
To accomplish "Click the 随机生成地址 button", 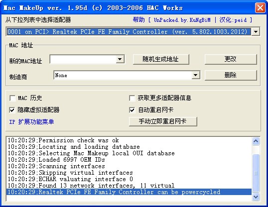I will (161, 59).
